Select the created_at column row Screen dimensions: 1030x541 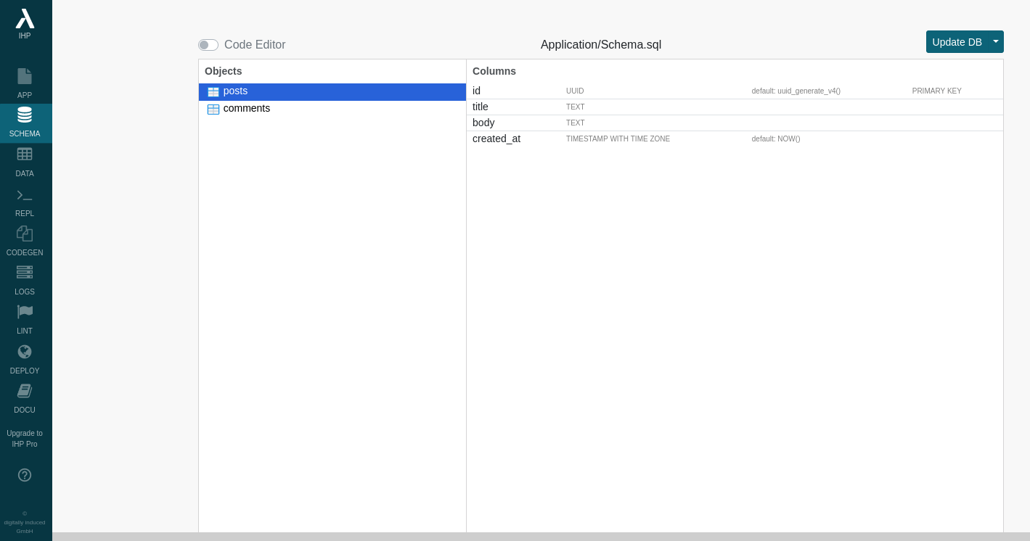point(496,139)
